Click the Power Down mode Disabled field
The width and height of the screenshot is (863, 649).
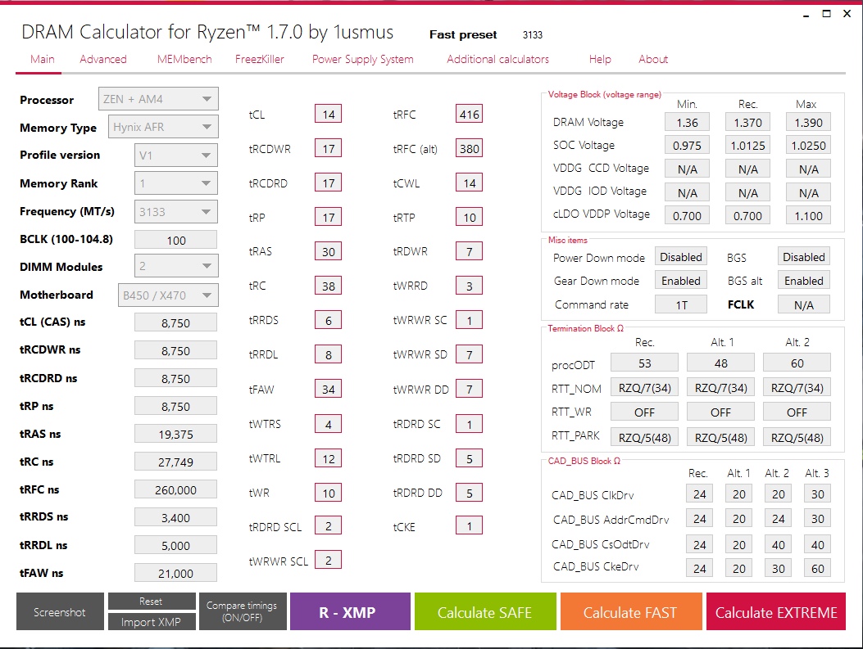pyautogui.click(x=681, y=257)
